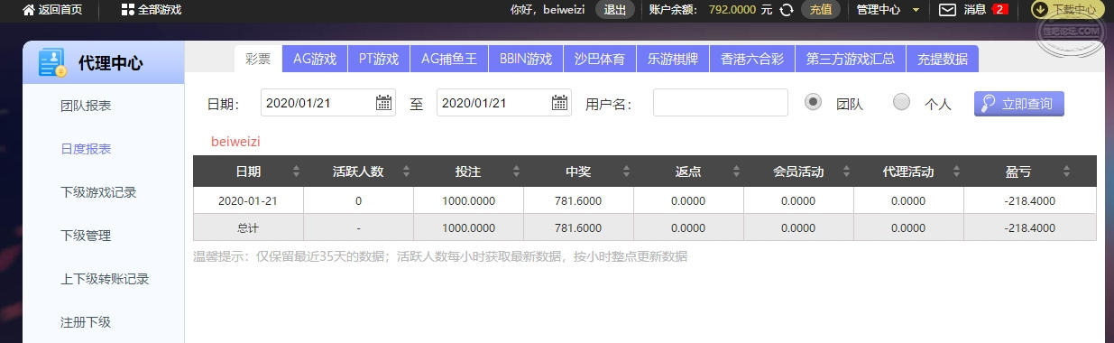1114x343 pixels.
Task: Select the 团队 radio button
Action: pos(813,102)
